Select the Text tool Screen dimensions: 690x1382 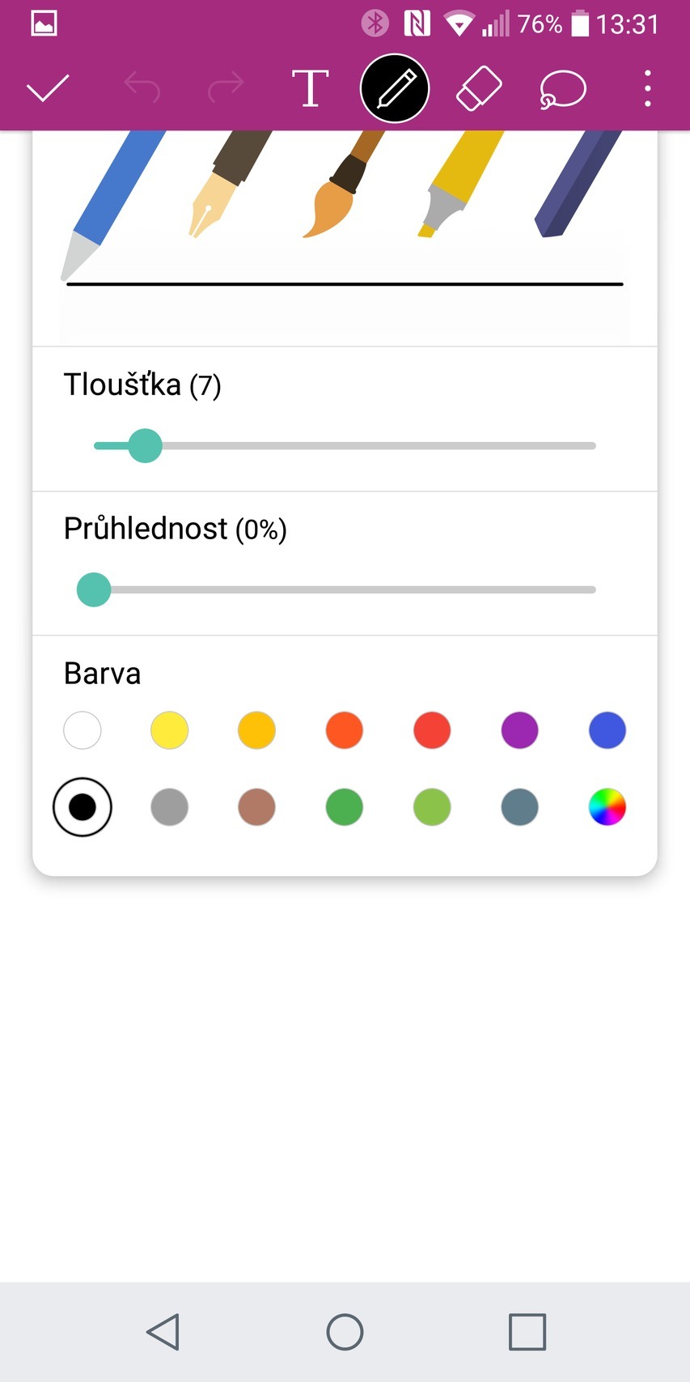pos(310,88)
